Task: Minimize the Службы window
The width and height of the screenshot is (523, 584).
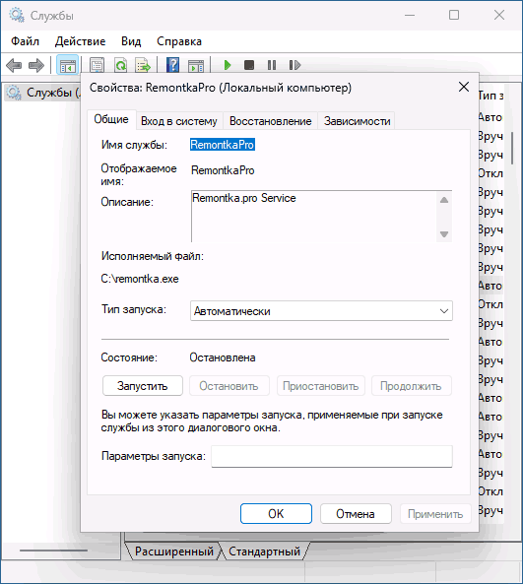Action: (x=410, y=16)
